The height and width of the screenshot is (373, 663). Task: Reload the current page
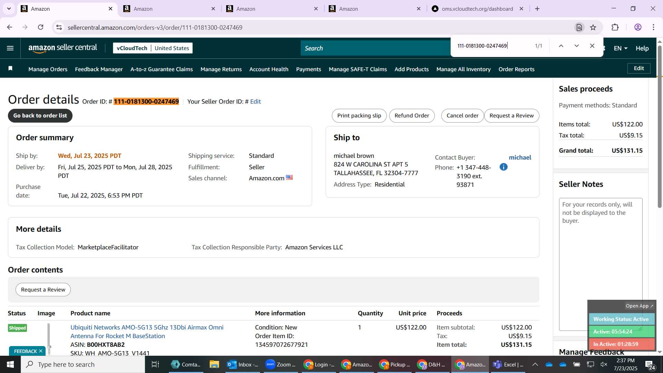point(41,27)
